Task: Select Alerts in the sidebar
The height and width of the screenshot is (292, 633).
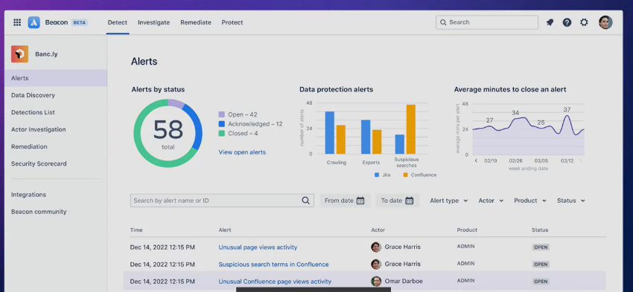Action: click(56, 78)
